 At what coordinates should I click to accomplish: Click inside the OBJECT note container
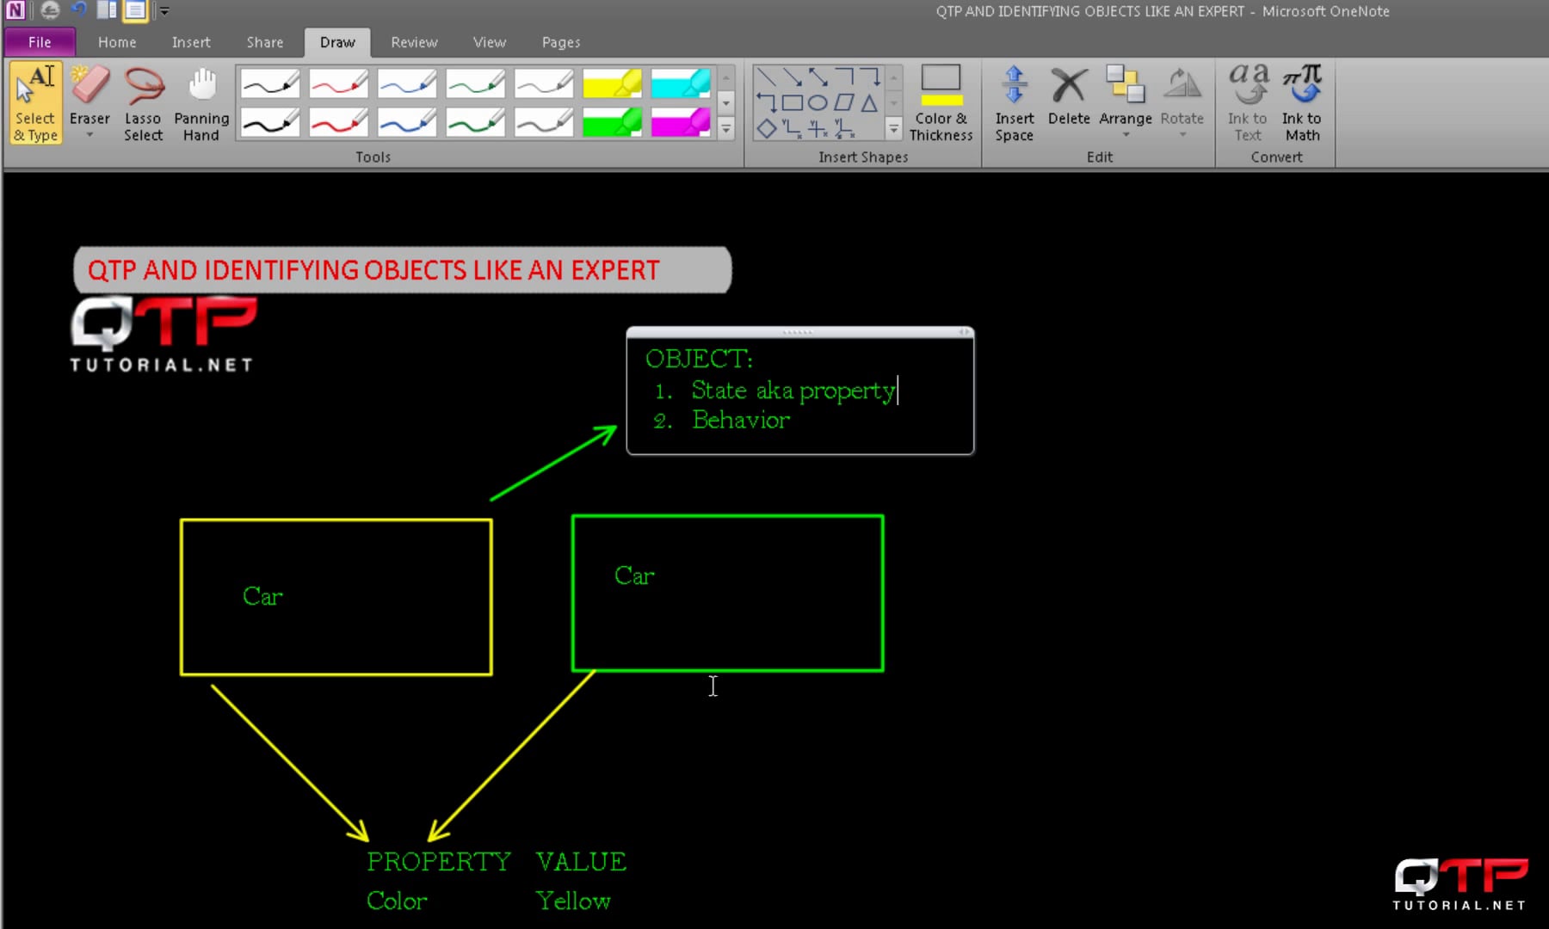(799, 391)
